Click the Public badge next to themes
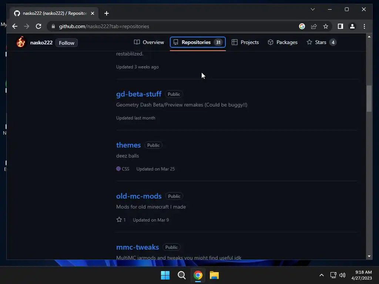The height and width of the screenshot is (284, 379). 153,145
